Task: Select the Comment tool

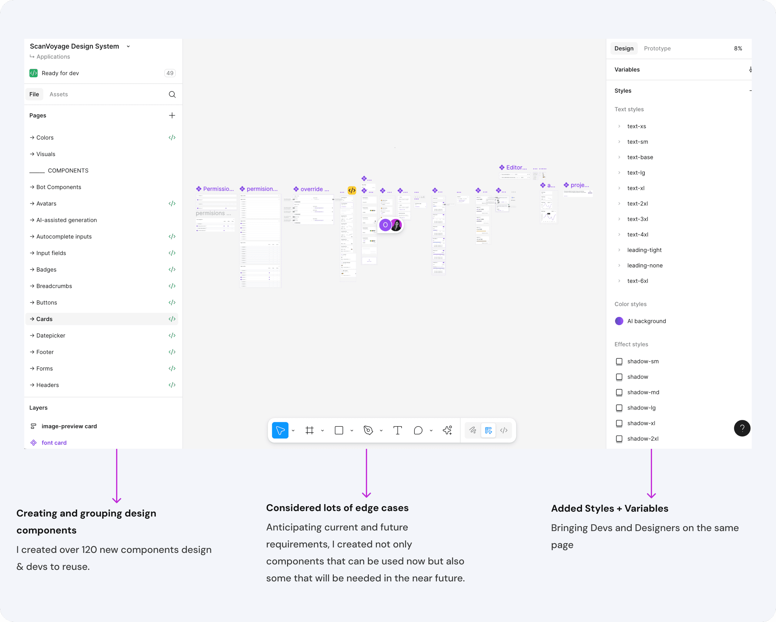Action: [418, 430]
